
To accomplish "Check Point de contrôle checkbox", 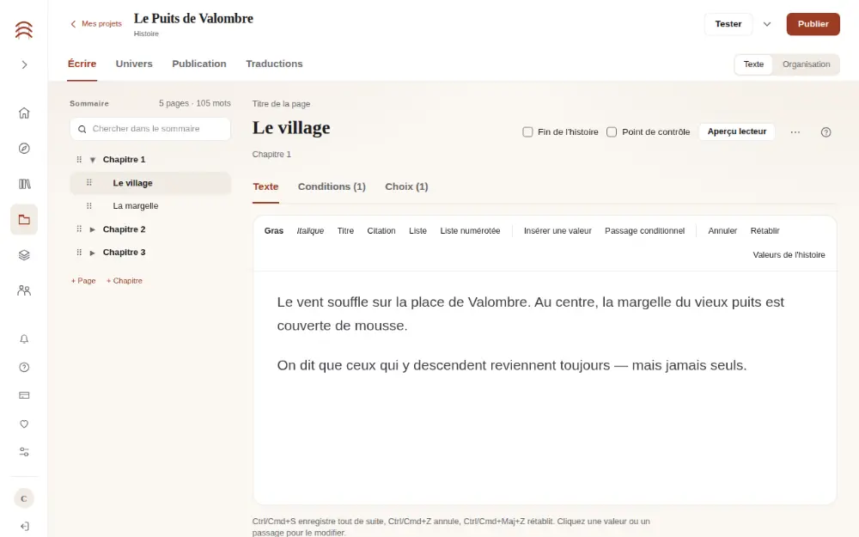I will click(x=612, y=132).
